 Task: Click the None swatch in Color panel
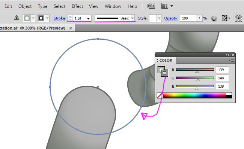[160, 95]
